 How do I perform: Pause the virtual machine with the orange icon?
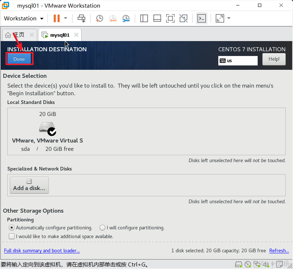point(56,18)
